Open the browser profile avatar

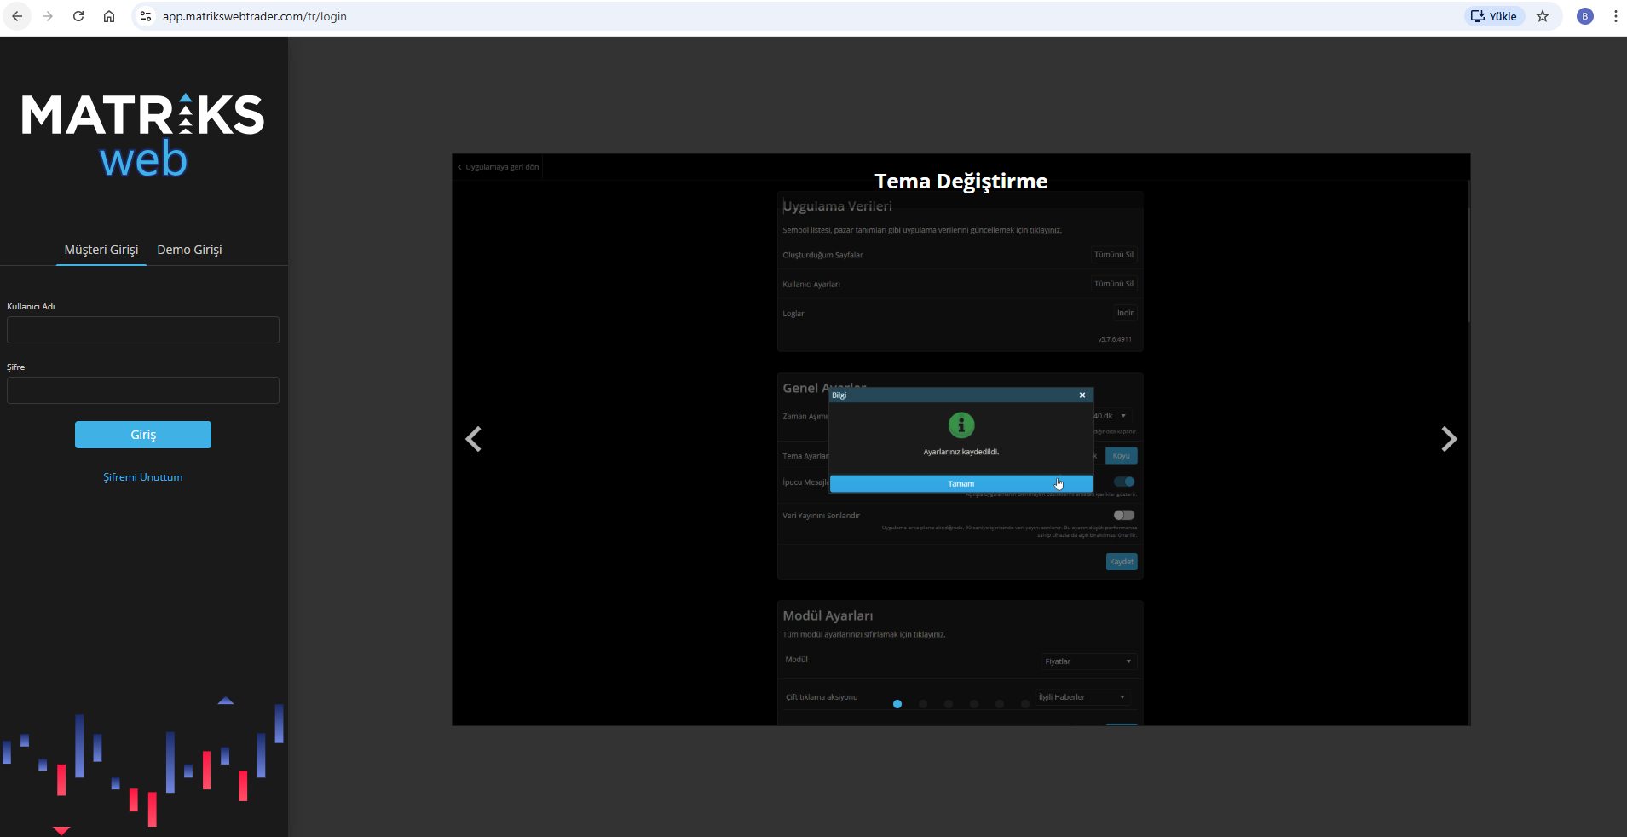point(1584,16)
